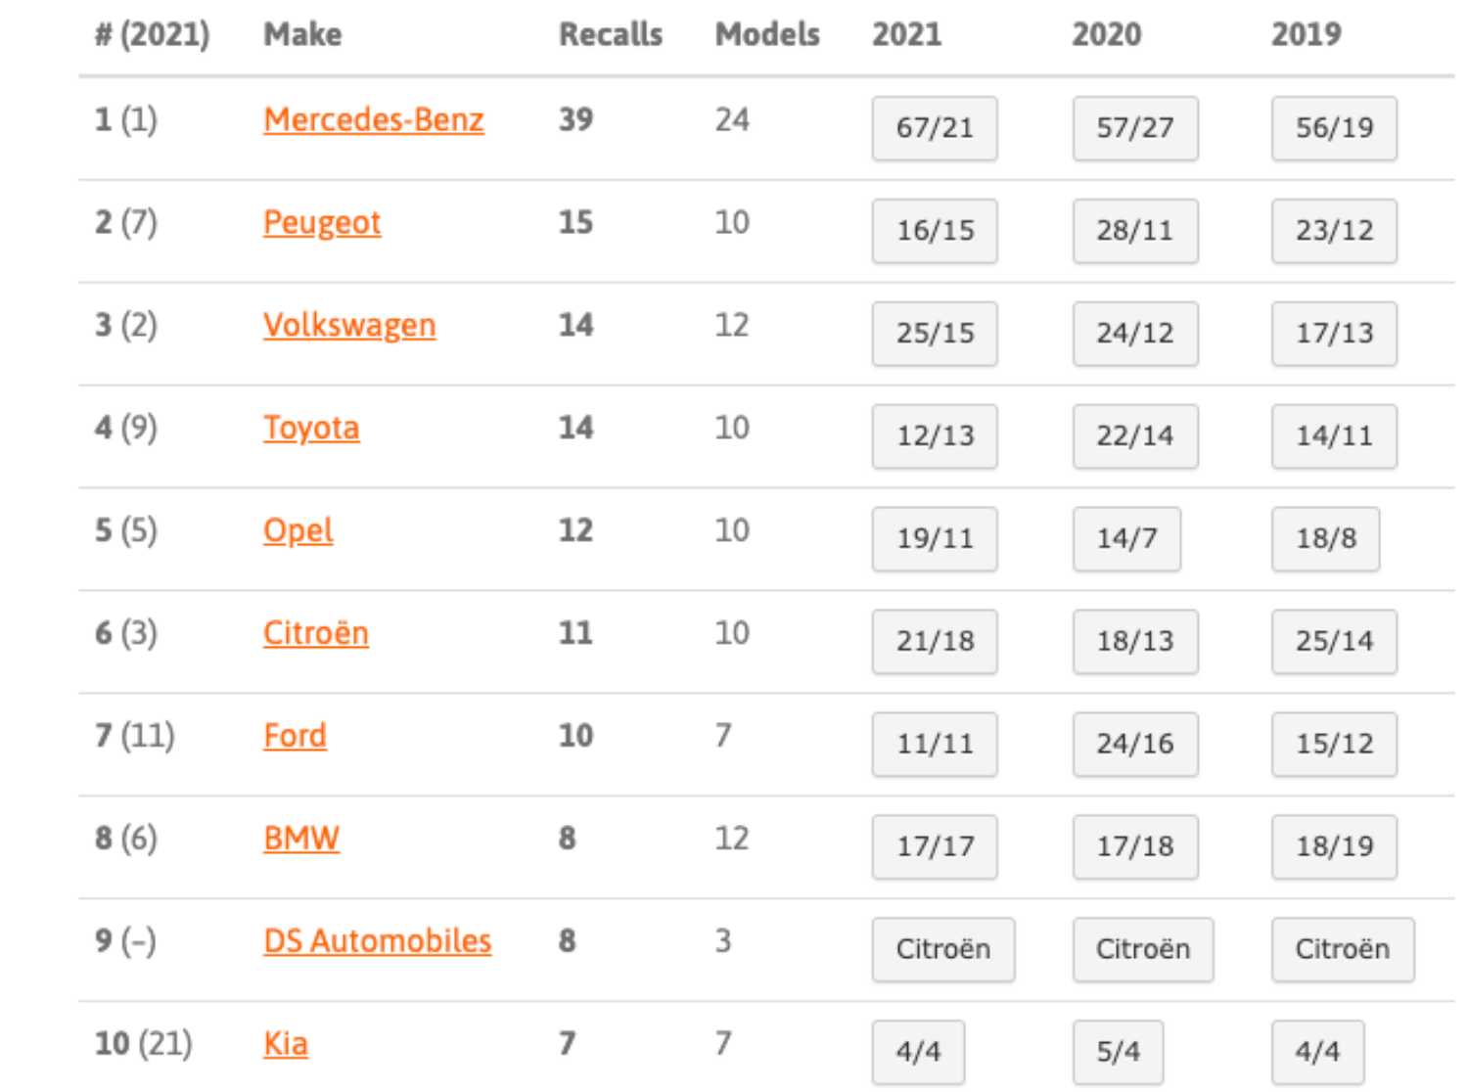Click the 2021 Citroën button for DS Automobiles

pos(942,950)
